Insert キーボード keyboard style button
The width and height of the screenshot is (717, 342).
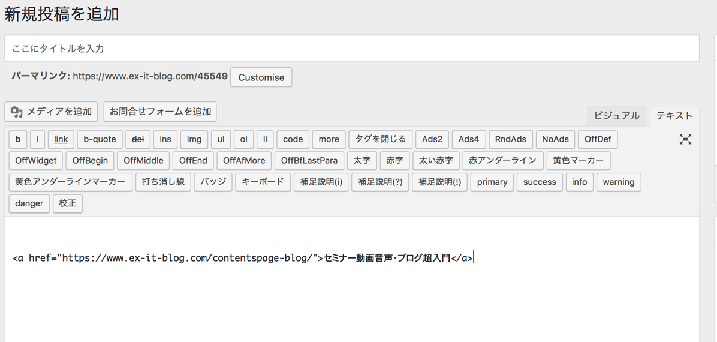(263, 182)
